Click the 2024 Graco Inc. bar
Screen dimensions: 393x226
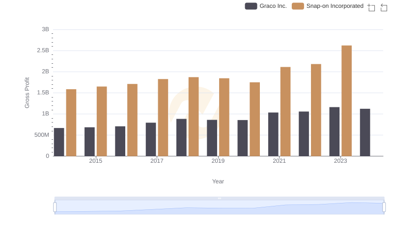click(x=365, y=132)
